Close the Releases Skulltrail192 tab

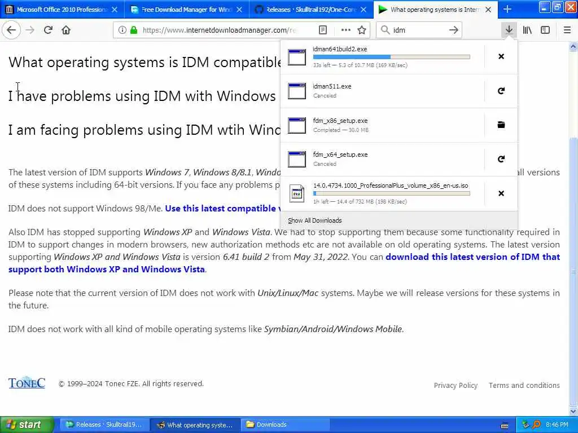click(x=364, y=10)
